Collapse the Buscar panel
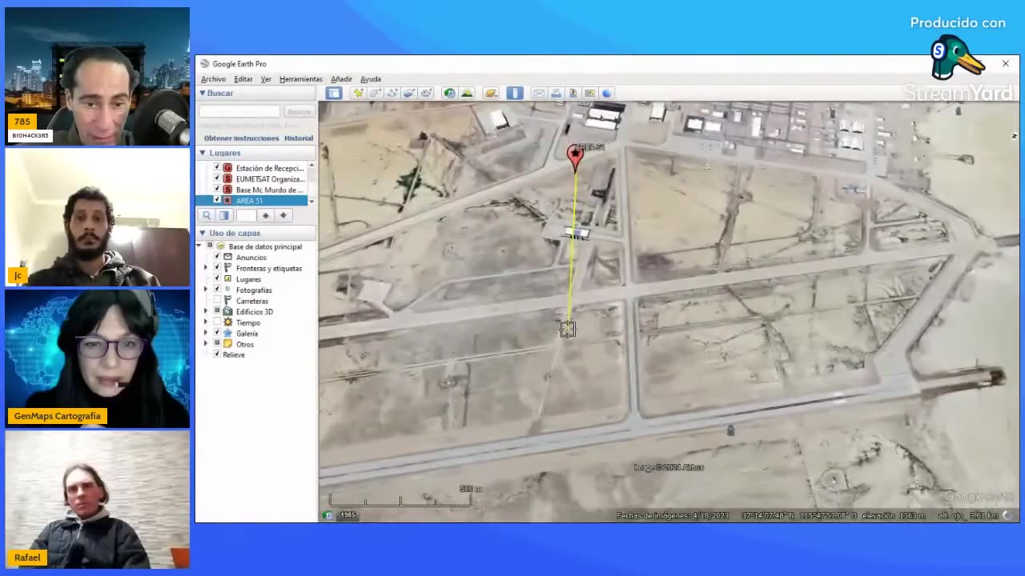The image size is (1025, 576). [x=203, y=93]
